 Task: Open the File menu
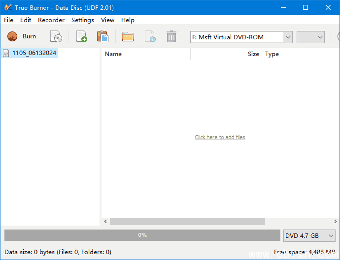click(8, 20)
